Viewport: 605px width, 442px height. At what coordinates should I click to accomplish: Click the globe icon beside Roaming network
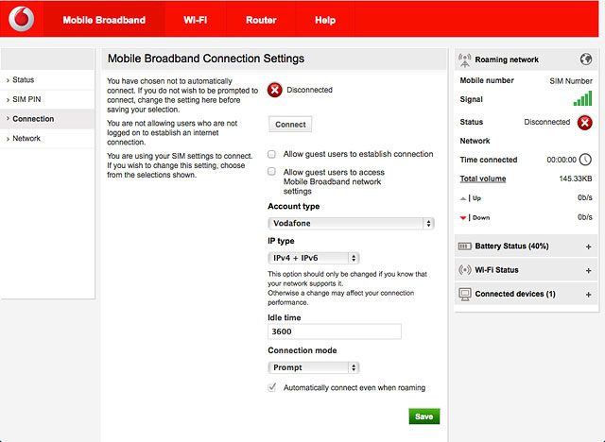[x=586, y=59]
